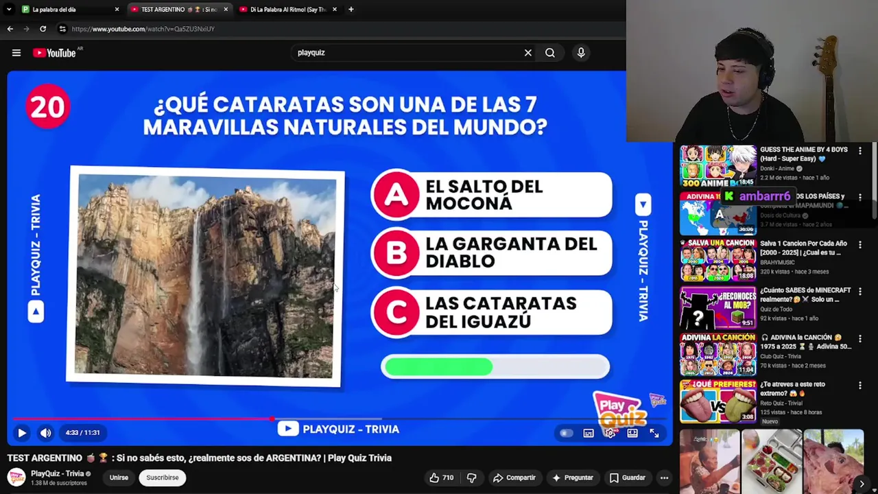Close the TEST ARGENTINO tab
Screen dimensions: 878x494
[226, 10]
